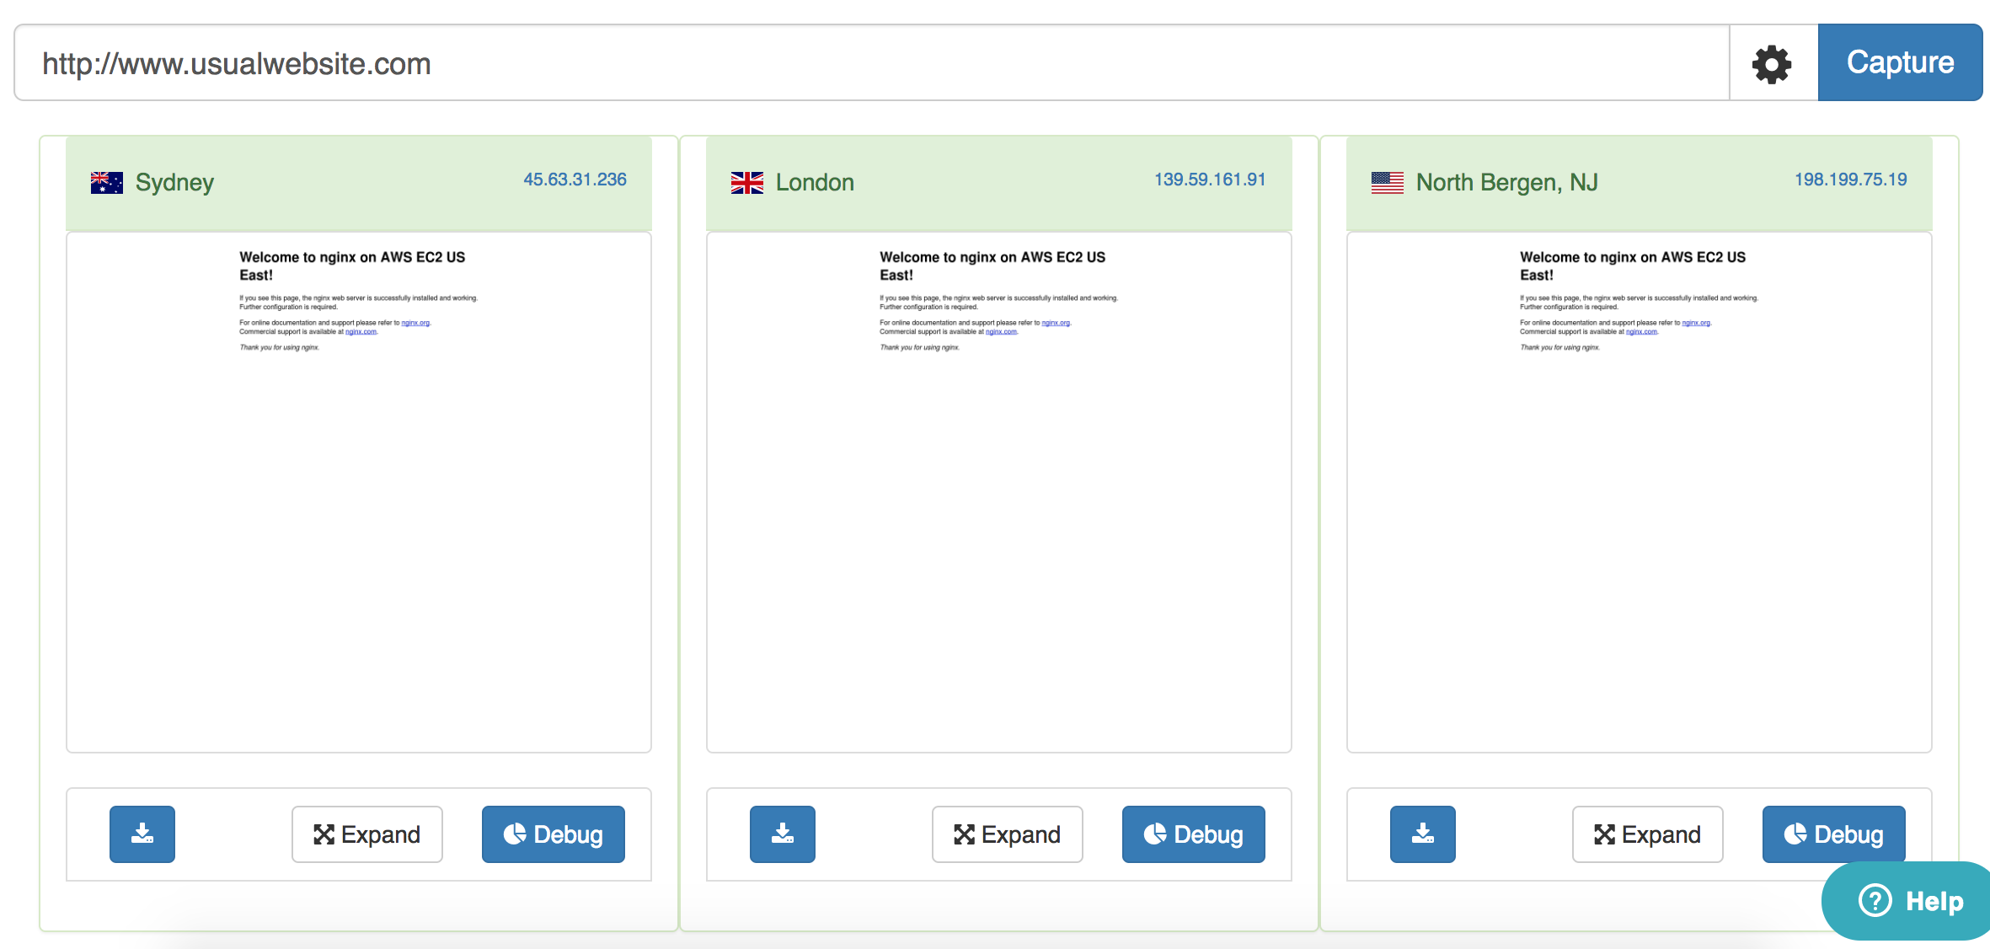
Task: Open Sydney IP address 45.63.31.236
Action: click(575, 180)
